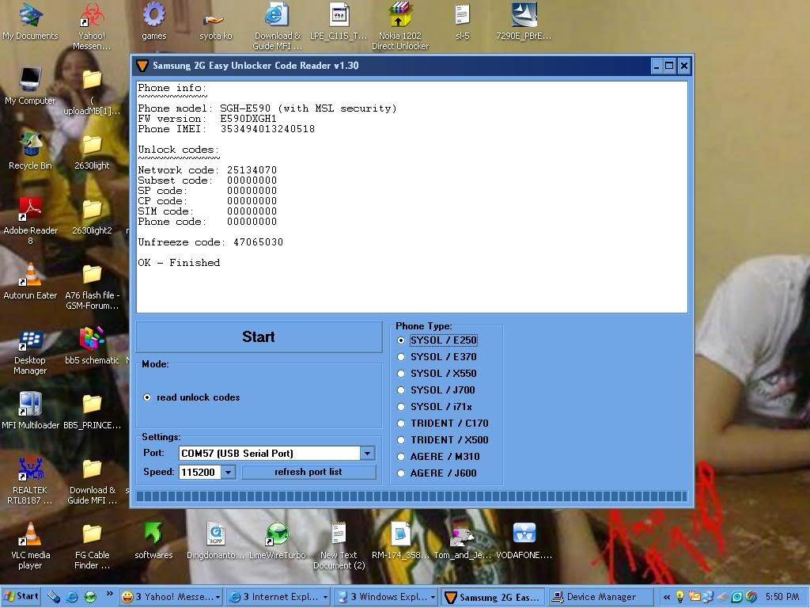Click the taskbar clock showing 5:50 PM

pyautogui.click(x=782, y=597)
